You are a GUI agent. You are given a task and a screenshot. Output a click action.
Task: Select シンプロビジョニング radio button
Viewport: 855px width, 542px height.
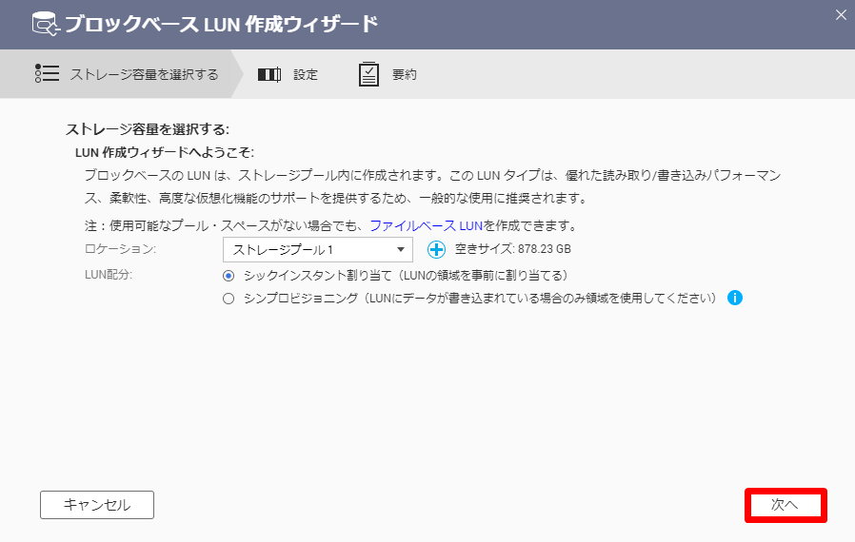coord(229,299)
